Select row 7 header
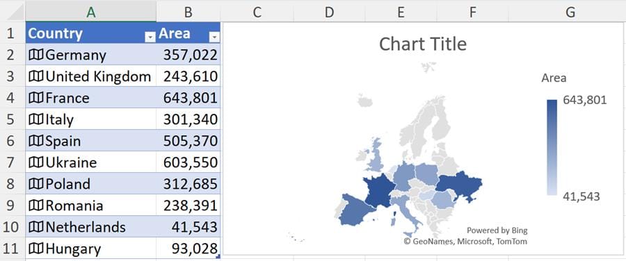 (x=12, y=162)
